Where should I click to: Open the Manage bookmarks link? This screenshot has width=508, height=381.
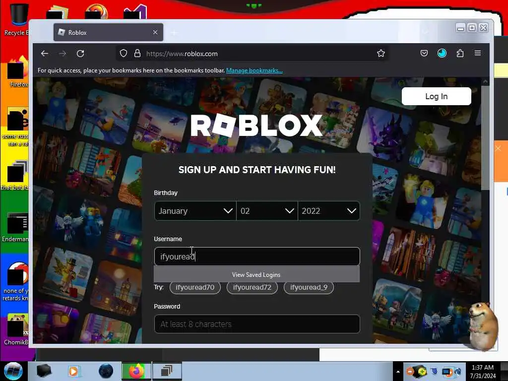pyautogui.click(x=254, y=70)
